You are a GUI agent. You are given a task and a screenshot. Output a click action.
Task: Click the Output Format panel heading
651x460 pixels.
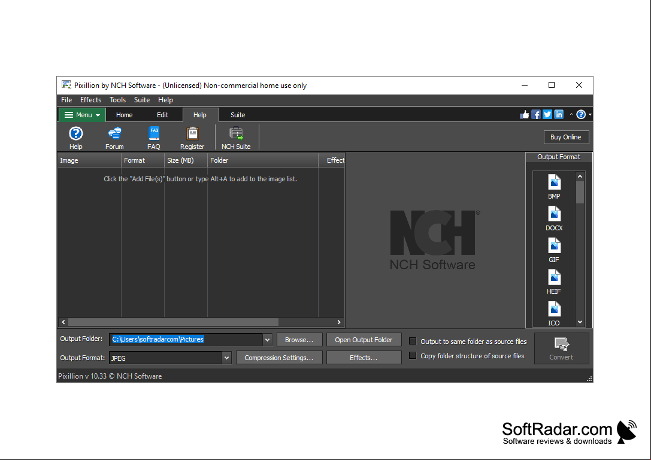point(558,157)
